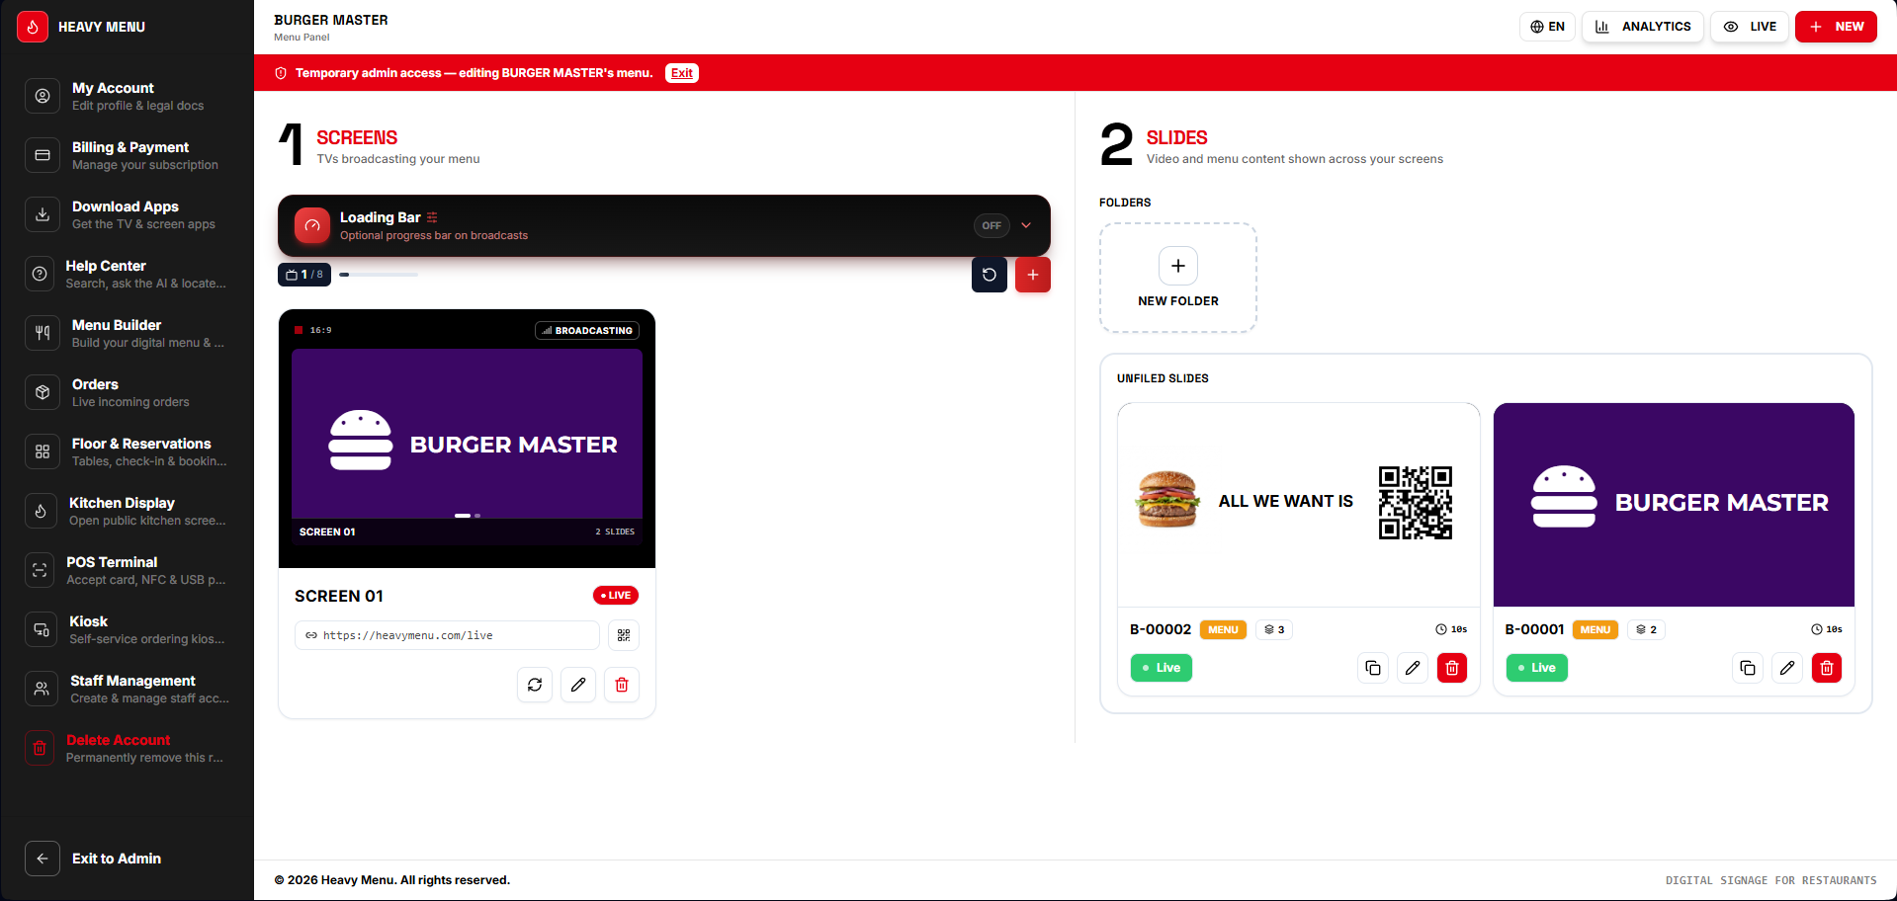
Task: Click the "2 SLIDES" label on preview
Action: [615, 532]
